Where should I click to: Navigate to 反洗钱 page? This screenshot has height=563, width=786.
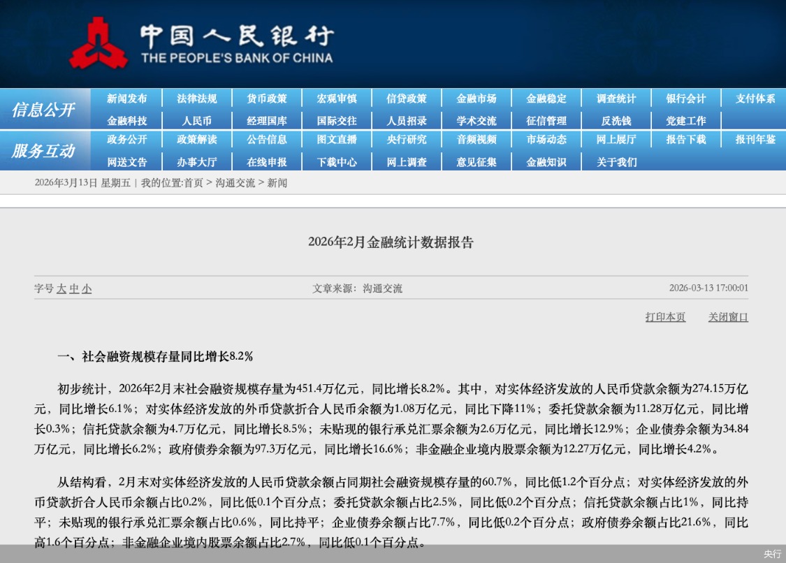pyautogui.click(x=617, y=120)
